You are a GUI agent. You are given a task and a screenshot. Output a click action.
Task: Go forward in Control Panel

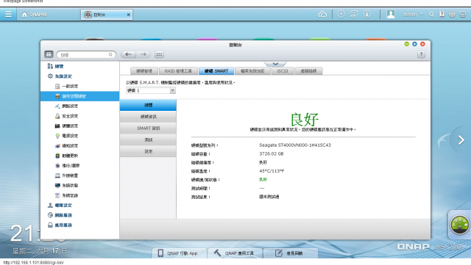pos(143,54)
